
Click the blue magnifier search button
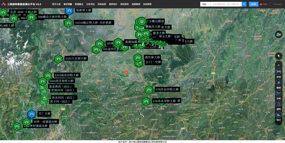[244, 4]
